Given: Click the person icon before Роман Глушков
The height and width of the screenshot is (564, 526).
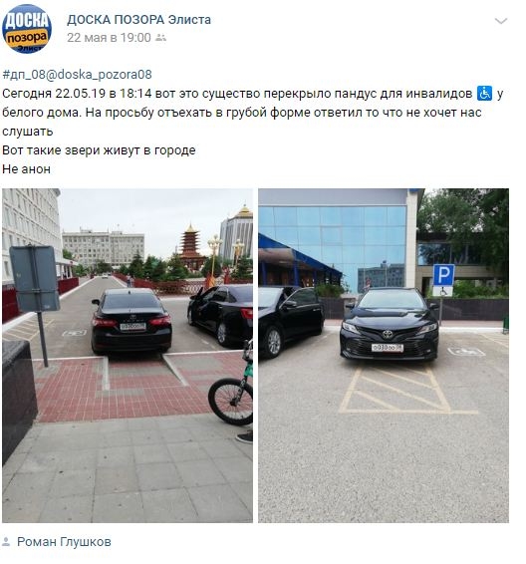Looking at the screenshot, I should coord(6,541).
